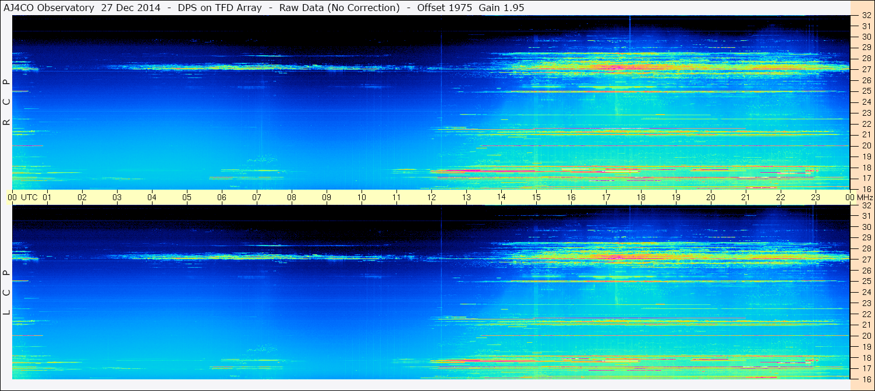Click the 01 hour mark on UTC axis
875x391 pixels.
pos(47,197)
